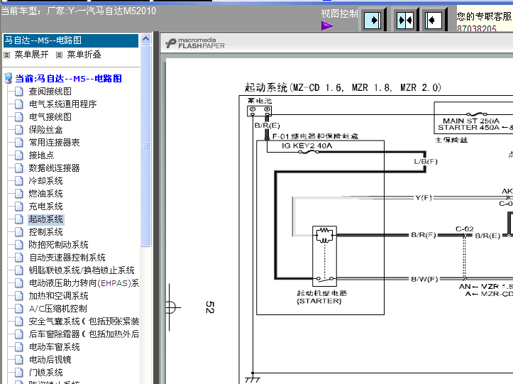Click the Macromedia FlashPaper logo
513x384 pixels.
[x=195, y=43]
